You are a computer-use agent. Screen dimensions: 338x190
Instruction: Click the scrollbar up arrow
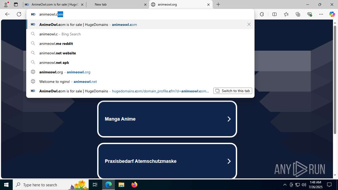(x=335, y=22)
